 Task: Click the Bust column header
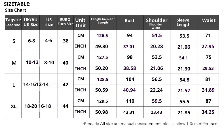pos(130,21)
